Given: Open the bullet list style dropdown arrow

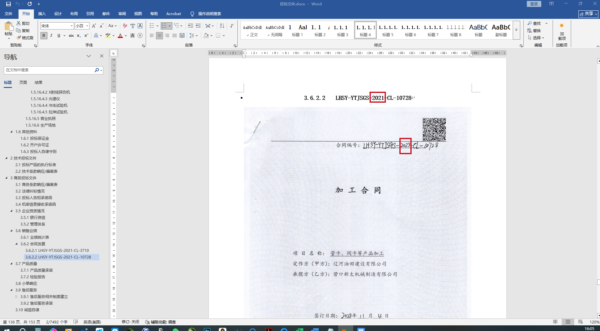Looking at the screenshot, I should [157, 26].
